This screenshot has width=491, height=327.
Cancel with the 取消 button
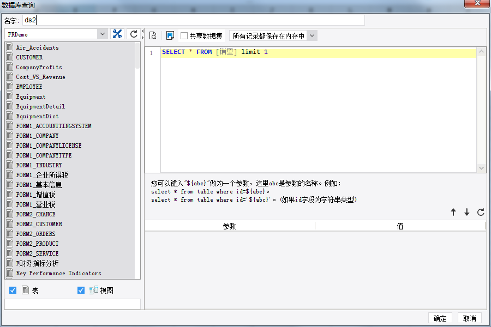pyautogui.click(x=469, y=318)
